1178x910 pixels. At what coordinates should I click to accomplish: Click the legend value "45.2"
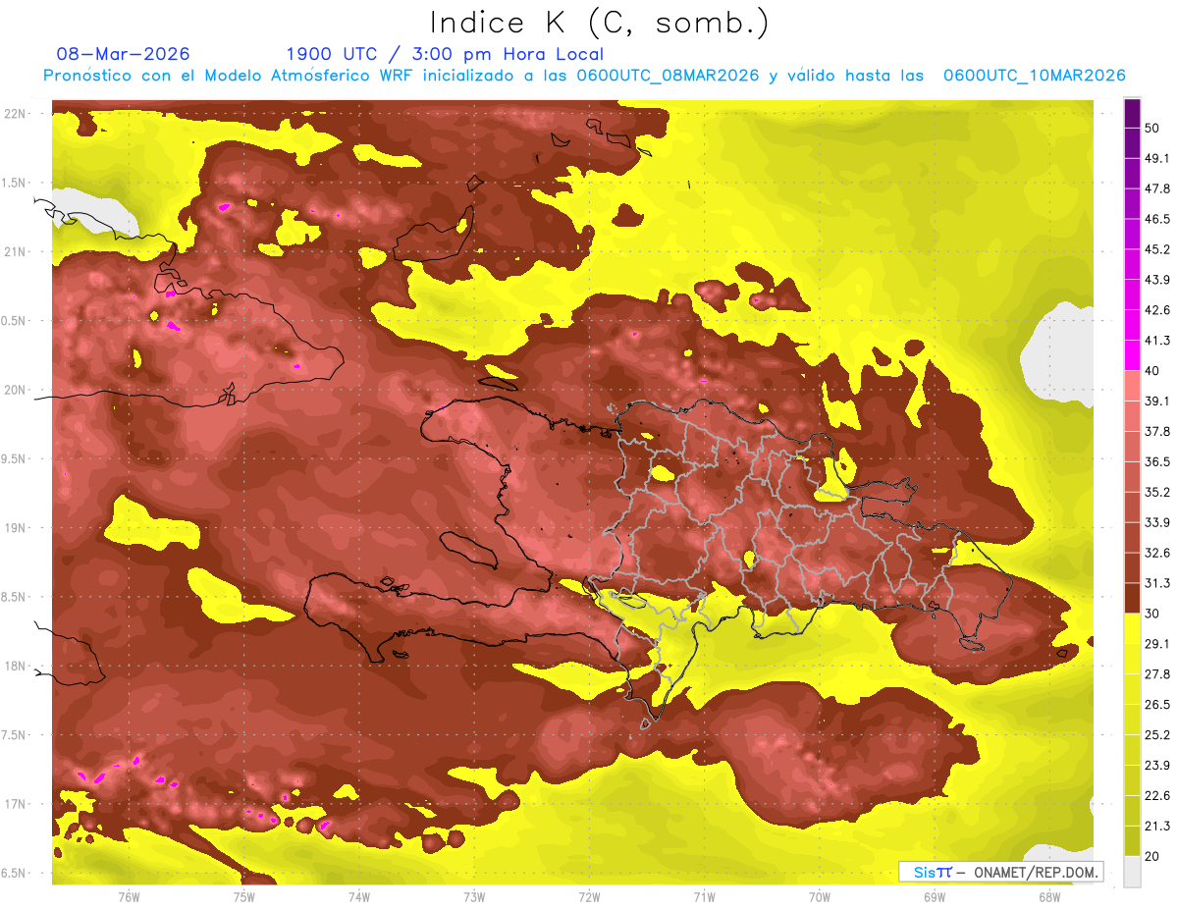(x=1157, y=249)
